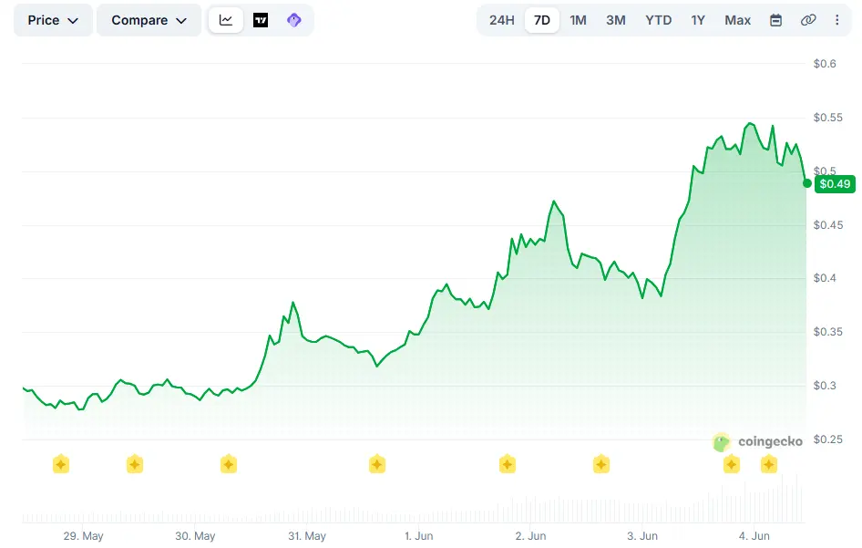Open the calendar date picker icon
Viewport: 862px width, 548px height.
tap(775, 20)
